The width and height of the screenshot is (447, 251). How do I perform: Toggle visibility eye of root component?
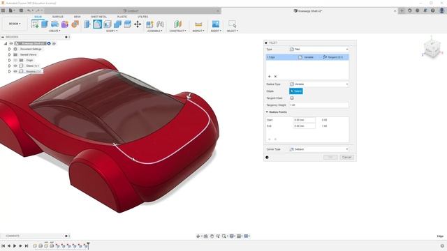(x=11, y=43)
